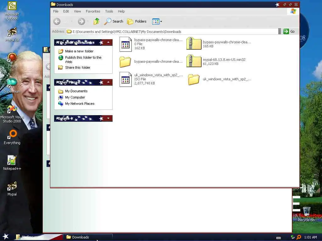Screen dimensions: 322x241
Task: Select the uk_windows_vista ISO file icon
Action: tap(125, 79)
